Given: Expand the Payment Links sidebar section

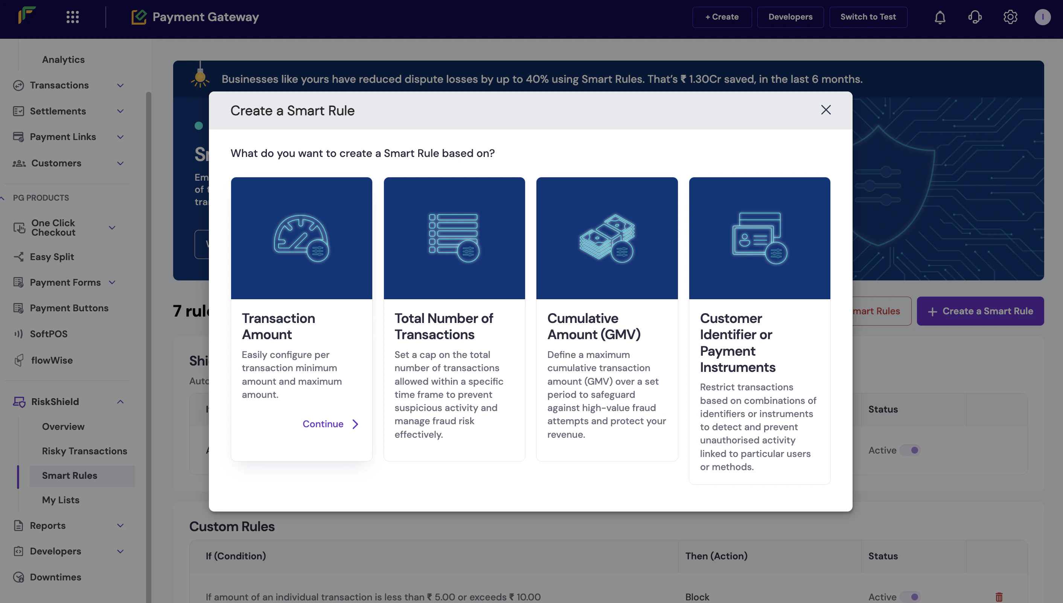Looking at the screenshot, I should click(120, 137).
